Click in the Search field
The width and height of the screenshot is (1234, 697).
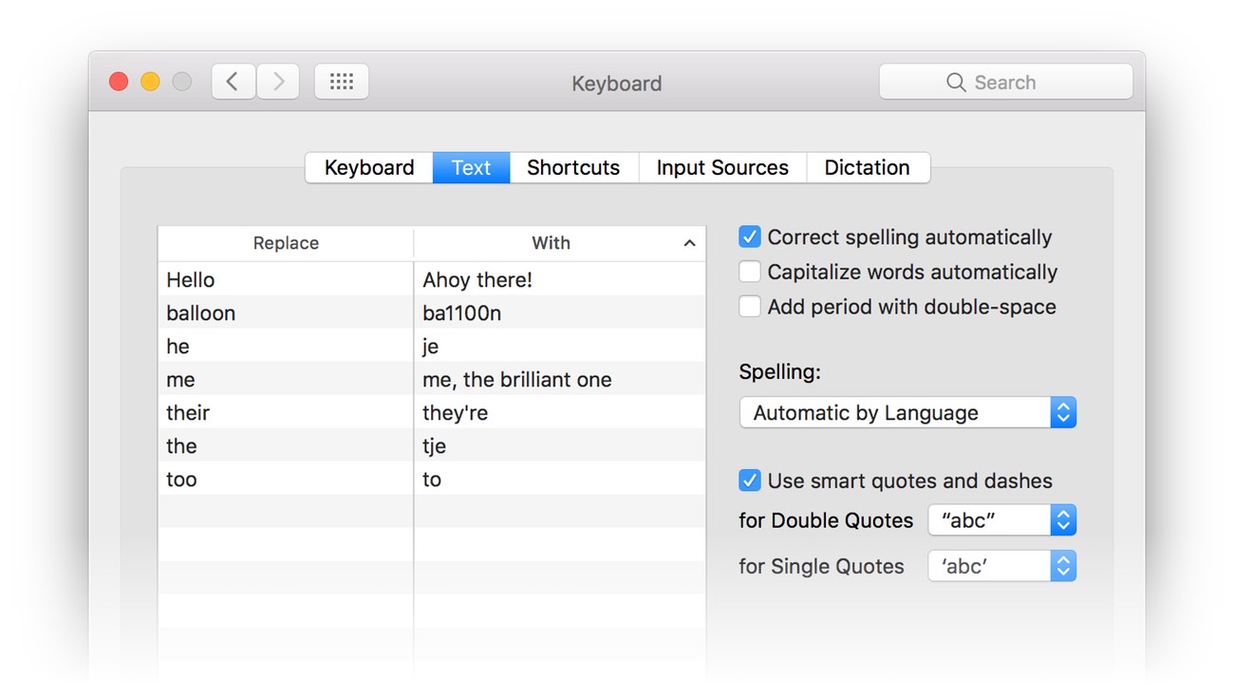click(x=1006, y=83)
